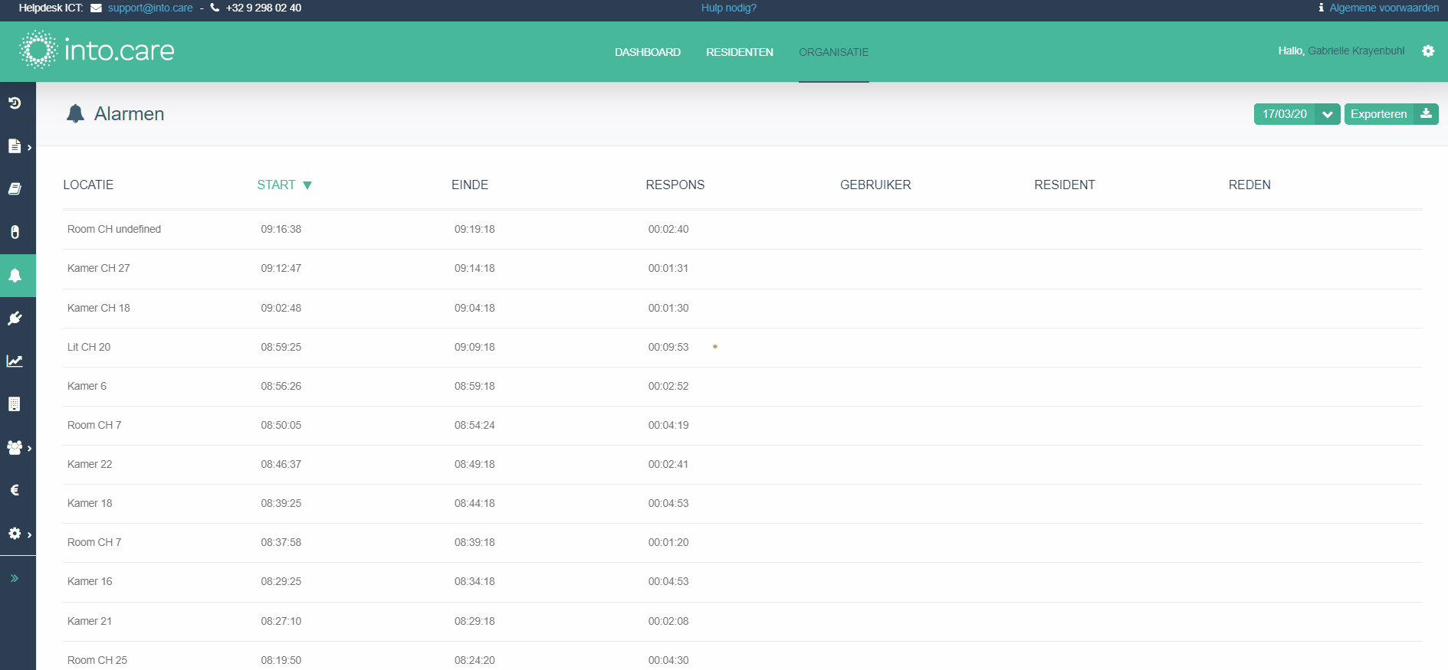
Task: Open the 17/03/20 date dropdown
Action: (1297, 114)
